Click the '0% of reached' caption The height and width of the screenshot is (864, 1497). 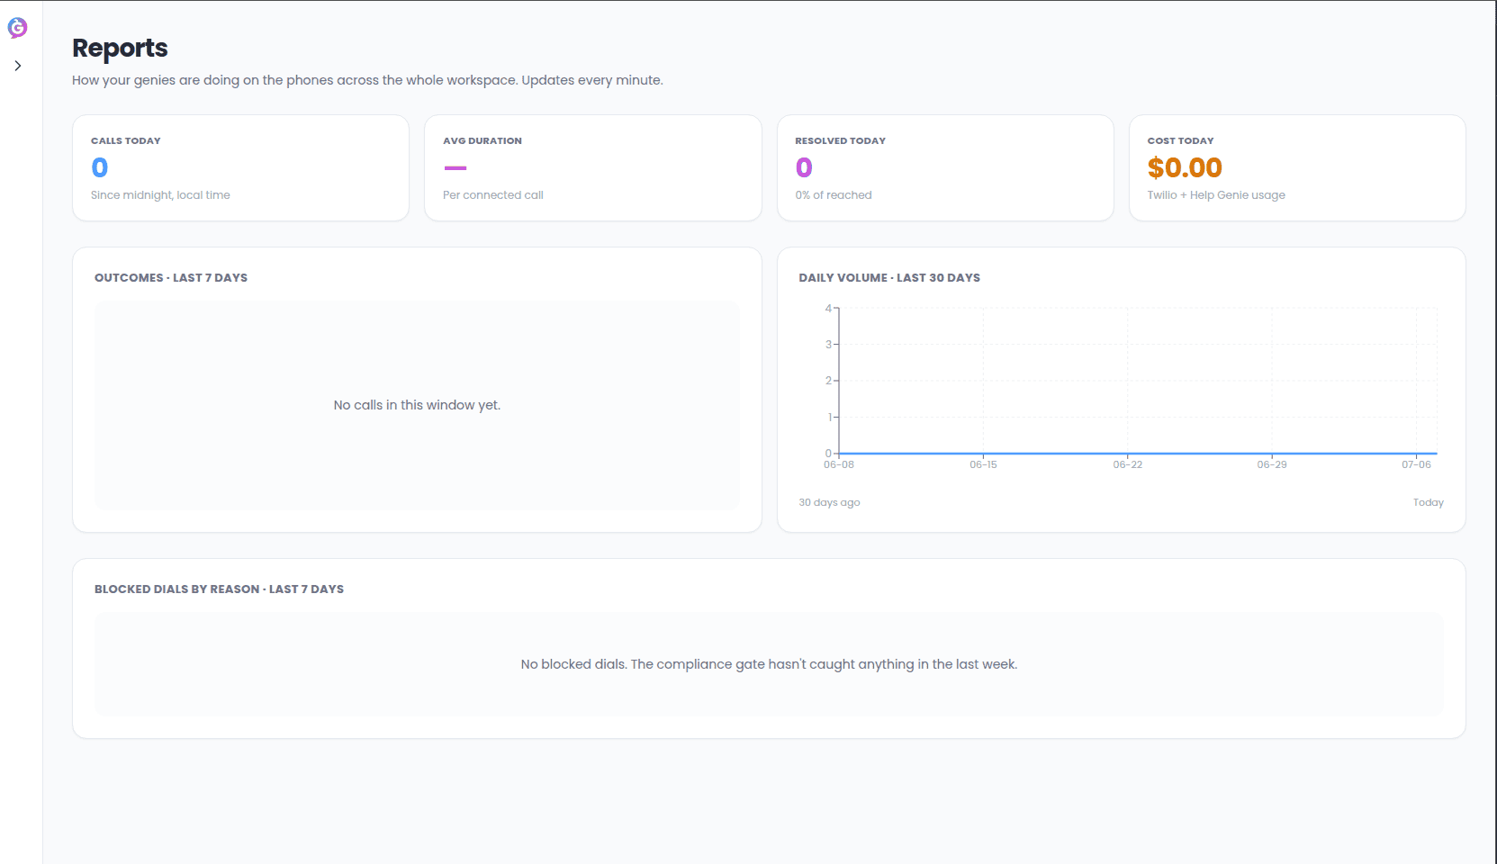click(834, 195)
